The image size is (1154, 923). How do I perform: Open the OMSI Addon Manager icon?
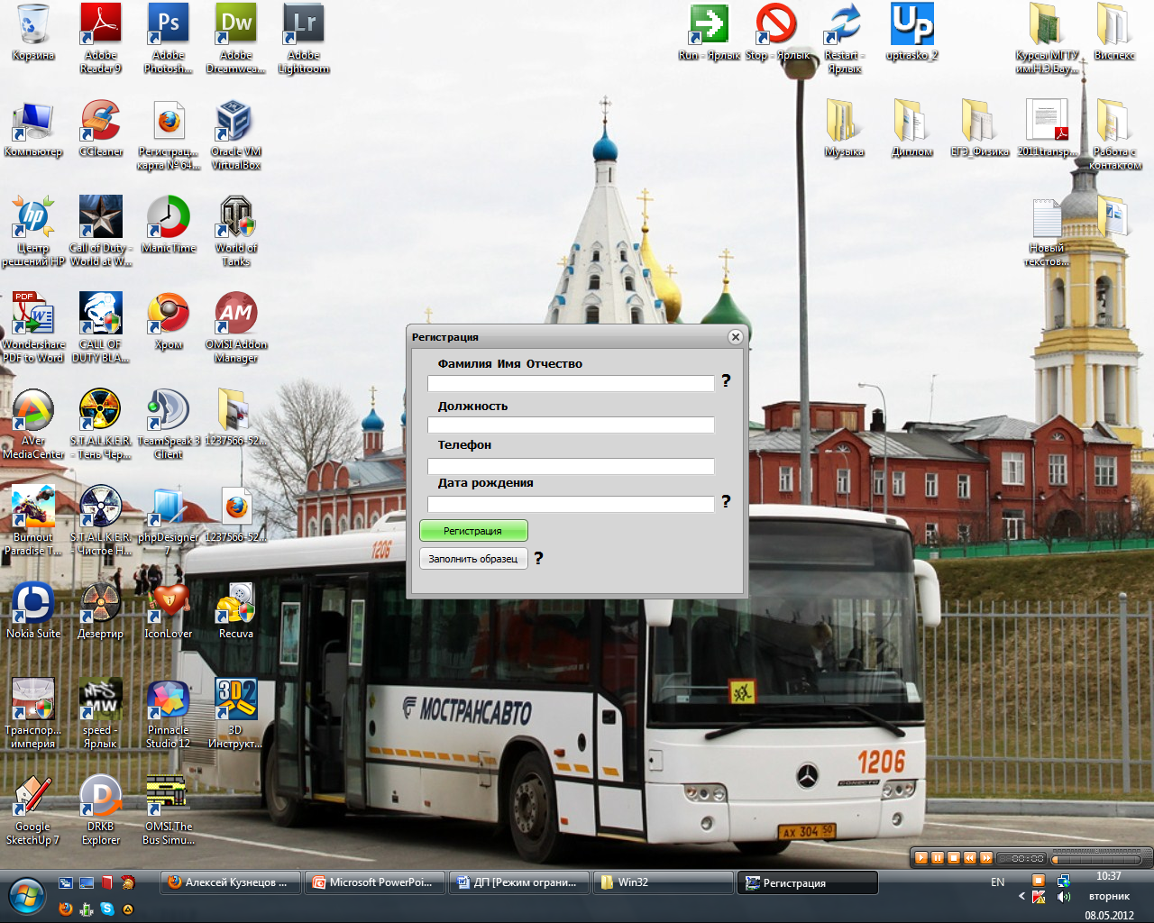click(x=236, y=327)
